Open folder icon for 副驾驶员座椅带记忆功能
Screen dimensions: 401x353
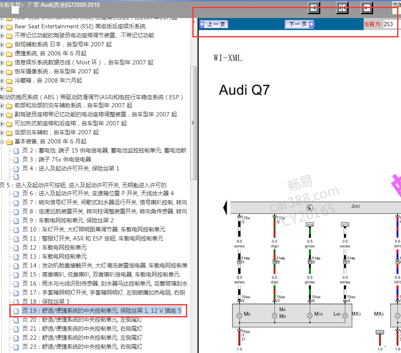pos(9,115)
